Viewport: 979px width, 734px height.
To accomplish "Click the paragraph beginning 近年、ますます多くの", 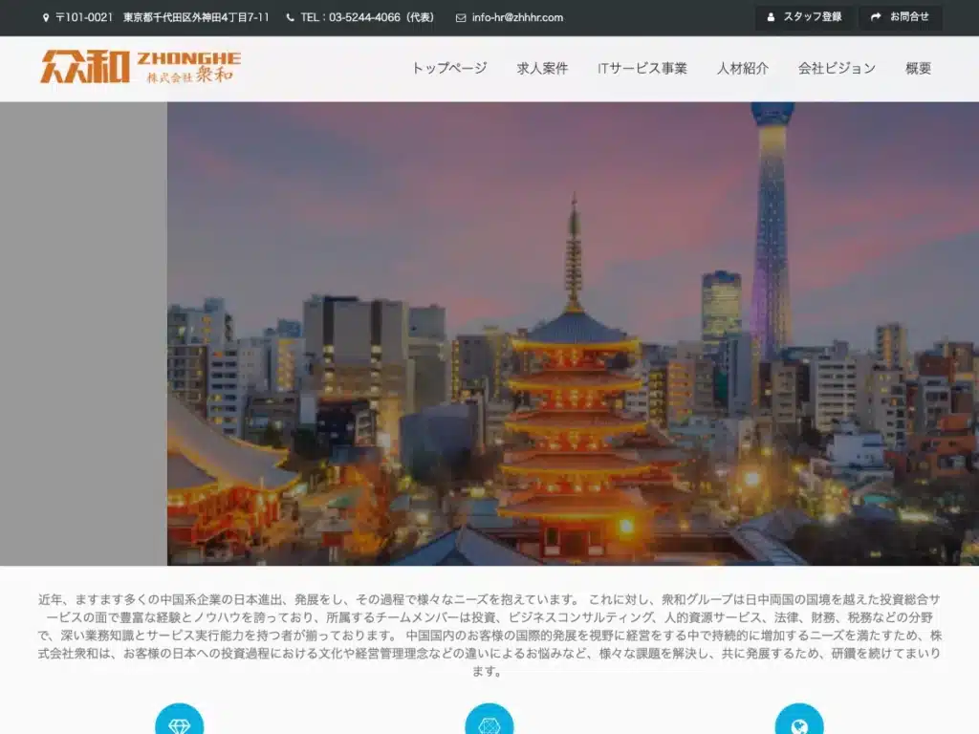I will coord(489,636).
